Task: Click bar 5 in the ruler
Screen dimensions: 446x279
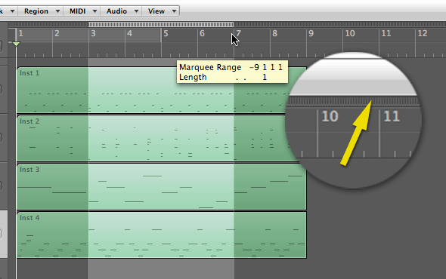Action: pyautogui.click(x=166, y=33)
